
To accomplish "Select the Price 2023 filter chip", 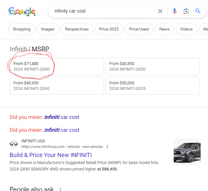I will coord(109,29).
